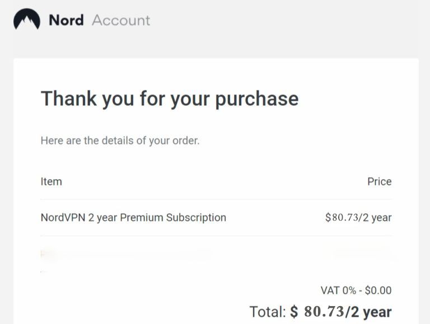Viewport: 430px width, 324px height.
Task: Click the 'Total:' label
Action: coord(268,312)
